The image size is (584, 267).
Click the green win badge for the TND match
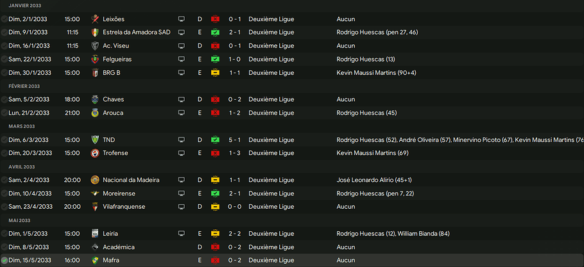click(216, 140)
